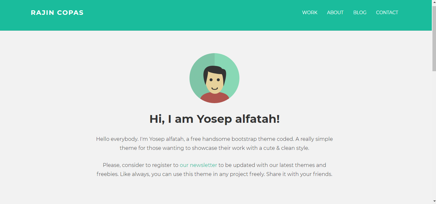The height and width of the screenshot is (204, 436).
Task: Select CONTACT in the navigation bar
Action: [x=387, y=13]
